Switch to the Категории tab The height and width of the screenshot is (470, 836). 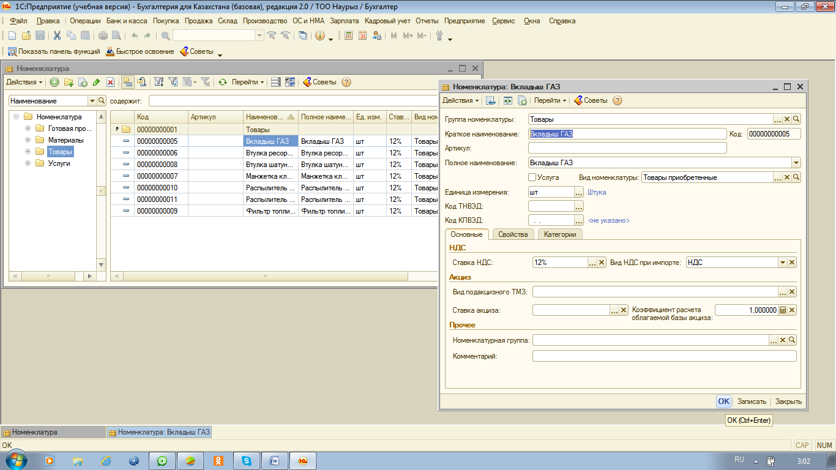click(x=560, y=234)
